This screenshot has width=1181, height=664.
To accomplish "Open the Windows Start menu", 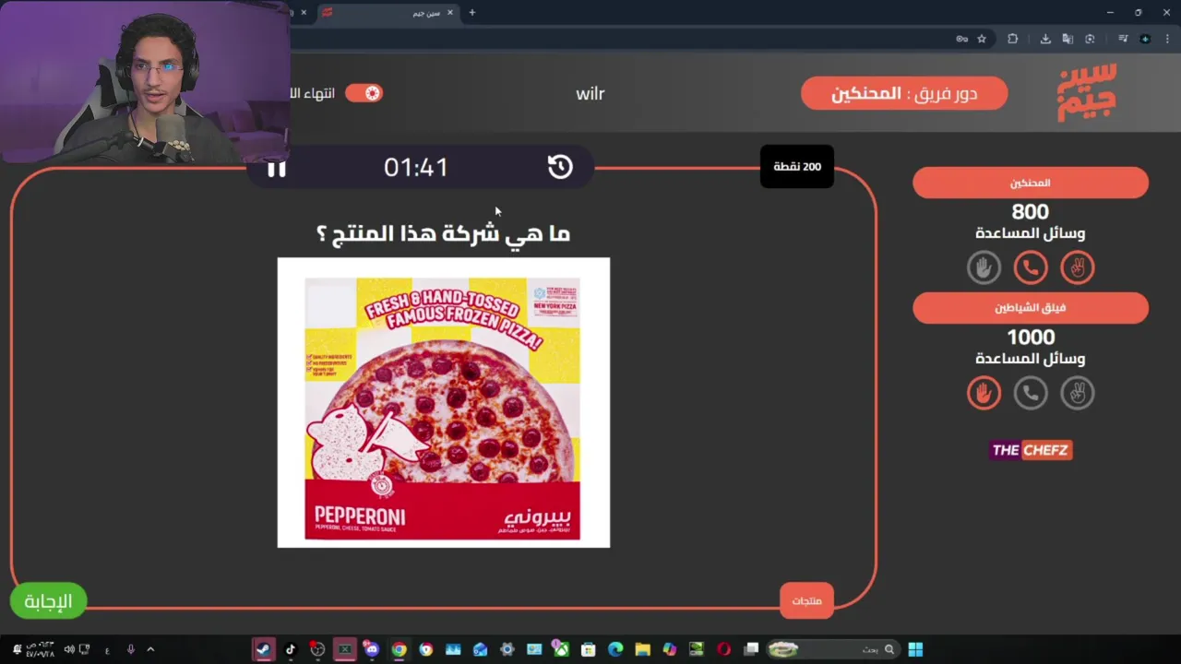I will click(x=915, y=649).
